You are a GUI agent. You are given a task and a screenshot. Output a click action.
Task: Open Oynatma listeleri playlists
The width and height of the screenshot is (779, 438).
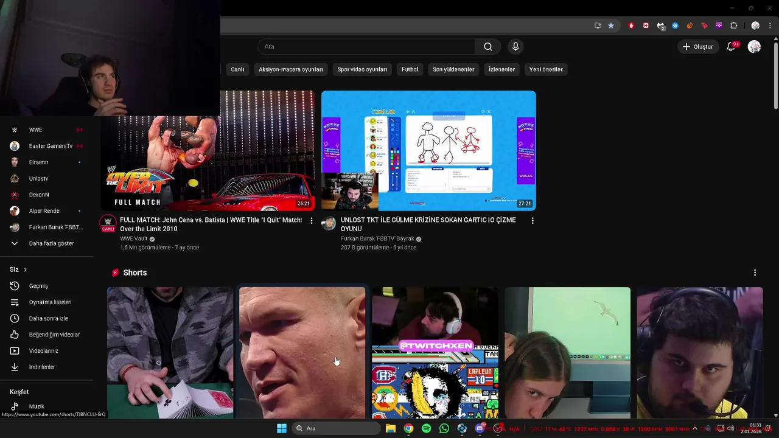pos(47,302)
